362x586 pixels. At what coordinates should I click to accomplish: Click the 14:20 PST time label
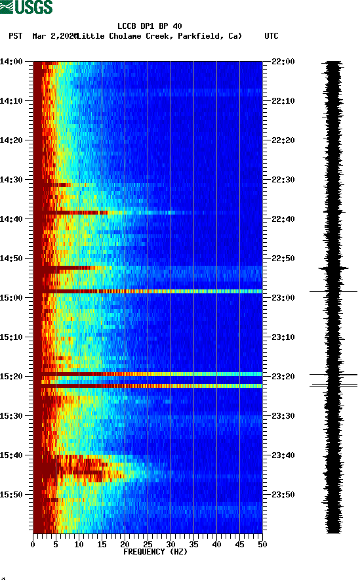12,140
